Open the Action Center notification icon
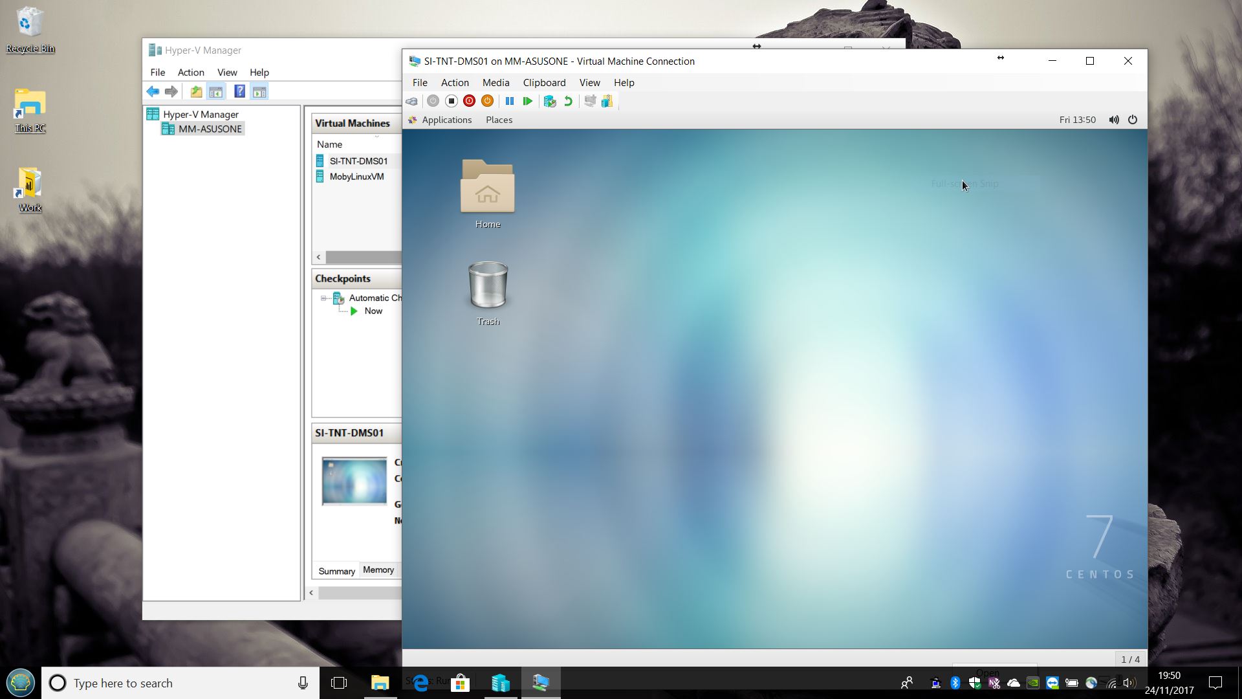1242x699 pixels. [1215, 683]
